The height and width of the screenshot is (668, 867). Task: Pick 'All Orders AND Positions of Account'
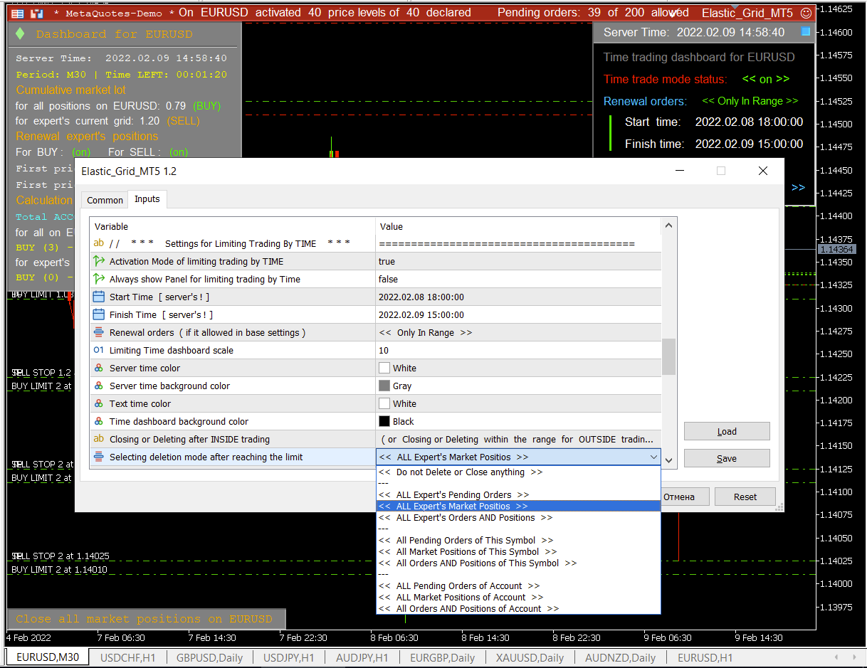(518, 609)
